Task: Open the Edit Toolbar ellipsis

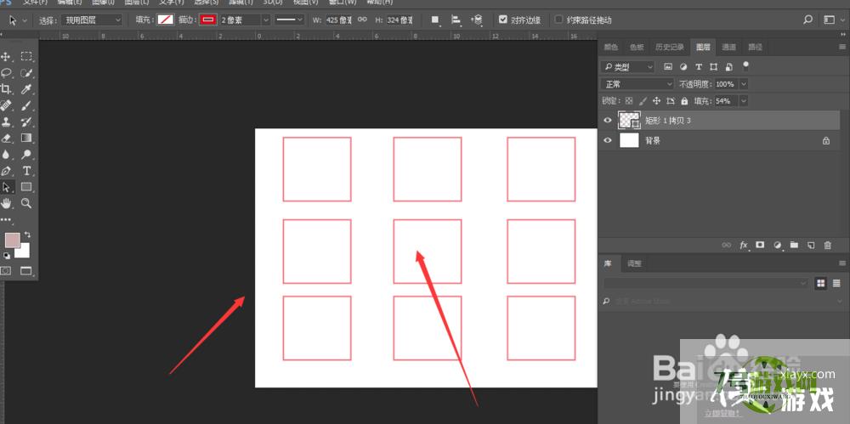Action: (6, 219)
